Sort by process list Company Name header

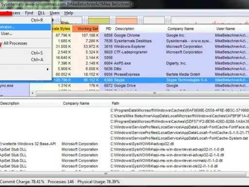tap(180, 29)
